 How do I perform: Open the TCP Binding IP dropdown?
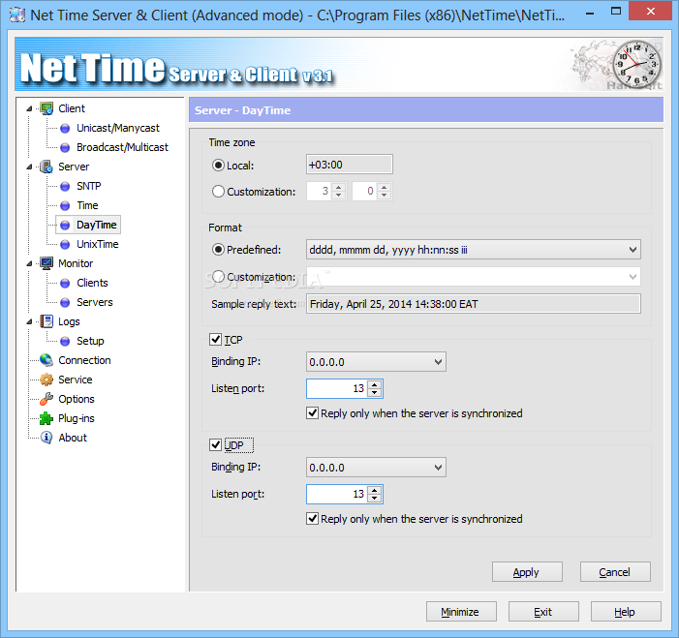(x=438, y=362)
